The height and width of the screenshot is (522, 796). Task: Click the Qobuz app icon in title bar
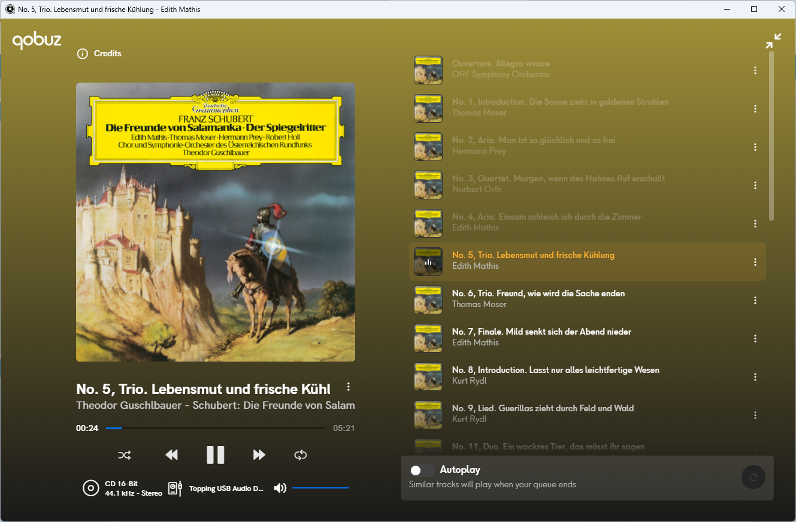(x=10, y=9)
